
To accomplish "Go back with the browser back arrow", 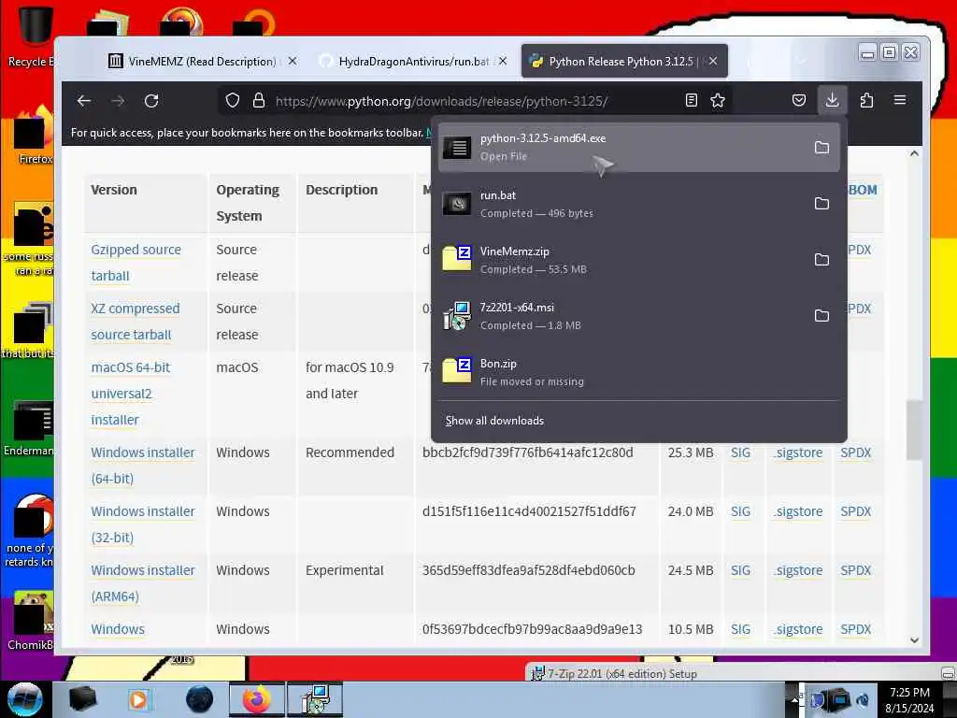I will 84,101.
